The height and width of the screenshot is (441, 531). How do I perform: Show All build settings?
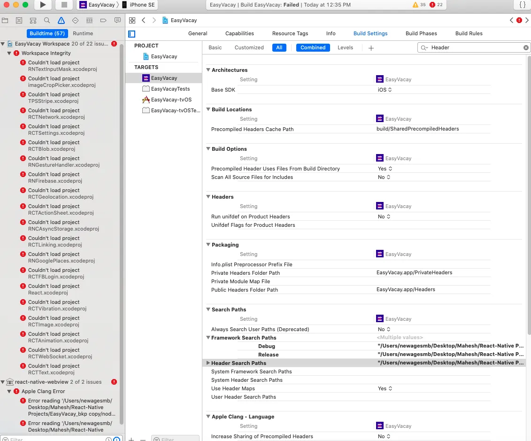[x=279, y=48]
